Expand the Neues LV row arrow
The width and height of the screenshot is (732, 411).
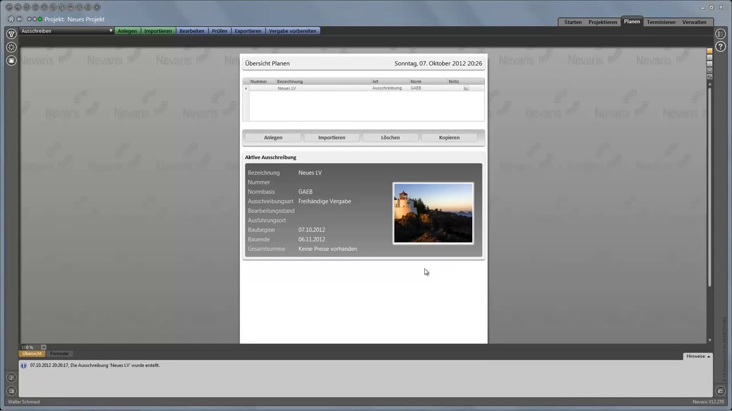pyautogui.click(x=246, y=88)
